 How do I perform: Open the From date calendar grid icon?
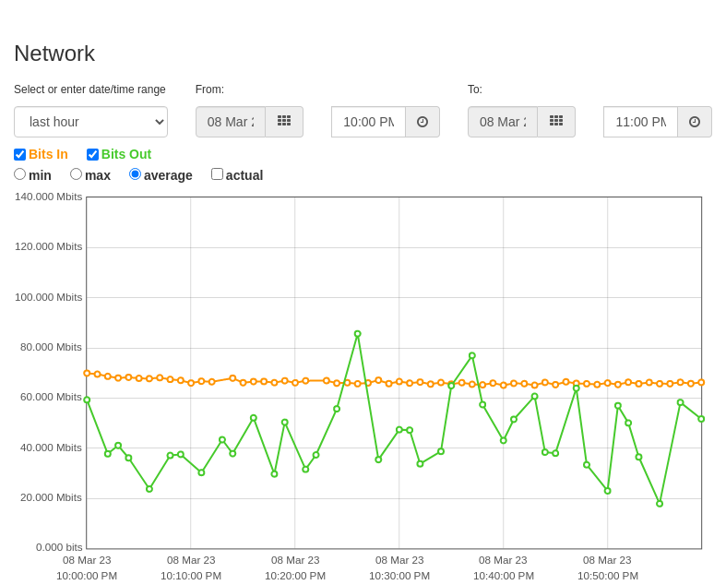284,122
